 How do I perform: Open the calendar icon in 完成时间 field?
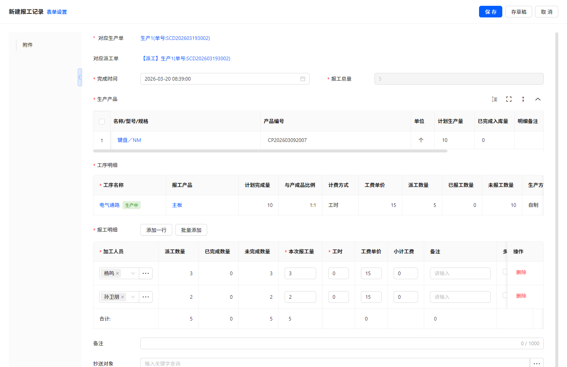click(x=302, y=79)
